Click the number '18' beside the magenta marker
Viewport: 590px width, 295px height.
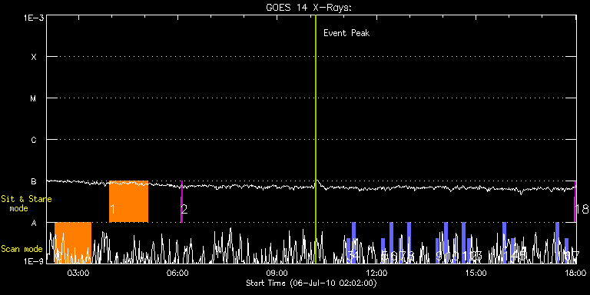coord(582,209)
